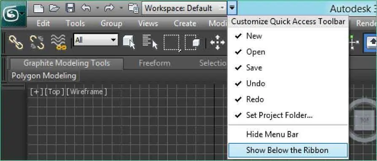
Task: Open the All selection filter dropdown
Action: pos(96,40)
